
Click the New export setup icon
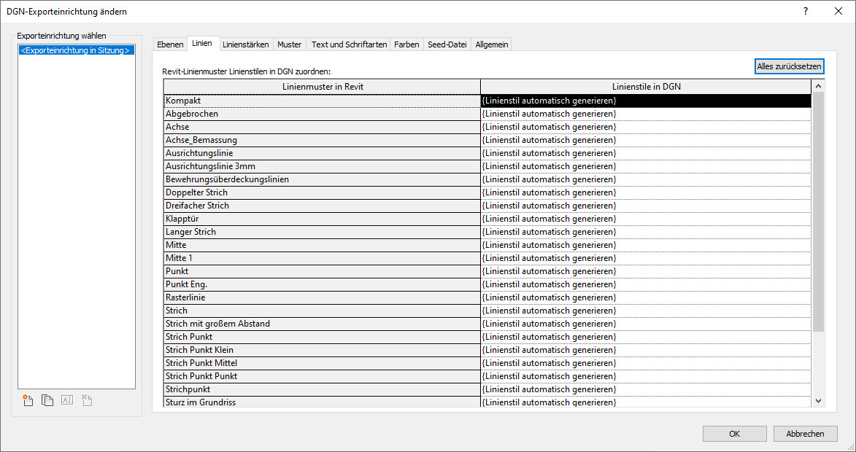coord(28,400)
